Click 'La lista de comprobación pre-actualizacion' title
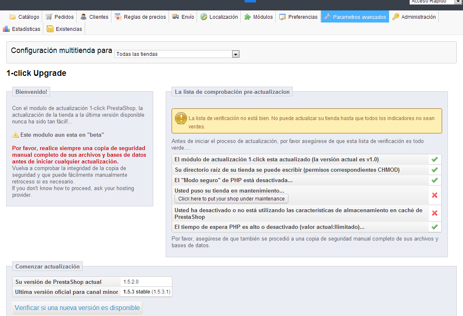 (x=232, y=92)
